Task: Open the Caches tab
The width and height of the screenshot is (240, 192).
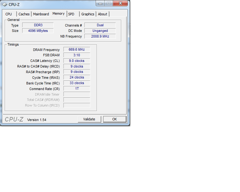Action: tap(24, 14)
